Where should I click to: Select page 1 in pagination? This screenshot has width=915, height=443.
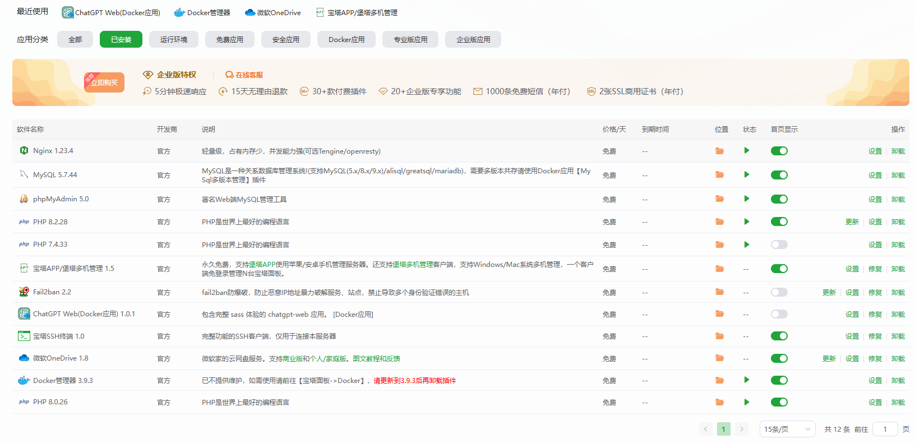pyautogui.click(x=724, y=429)
